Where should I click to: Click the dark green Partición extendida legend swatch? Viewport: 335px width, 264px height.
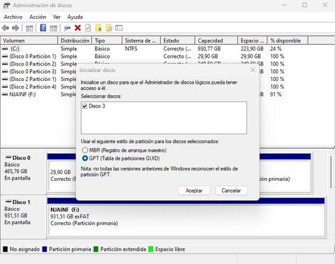pos(96,249)
